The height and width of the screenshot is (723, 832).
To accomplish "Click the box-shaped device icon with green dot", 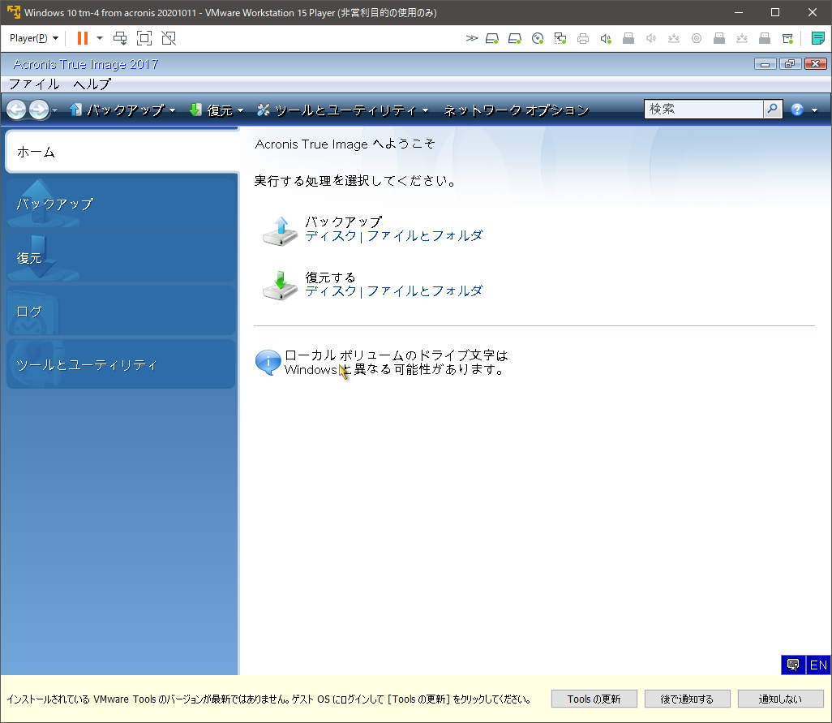I will (787, 38).
